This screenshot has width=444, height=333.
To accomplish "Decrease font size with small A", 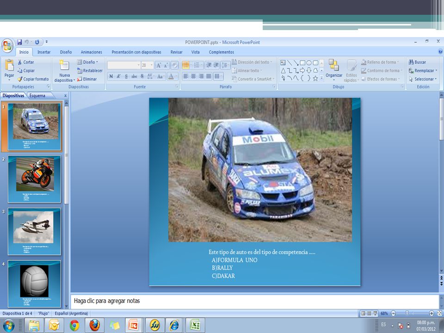I will [x=166, y=65].
